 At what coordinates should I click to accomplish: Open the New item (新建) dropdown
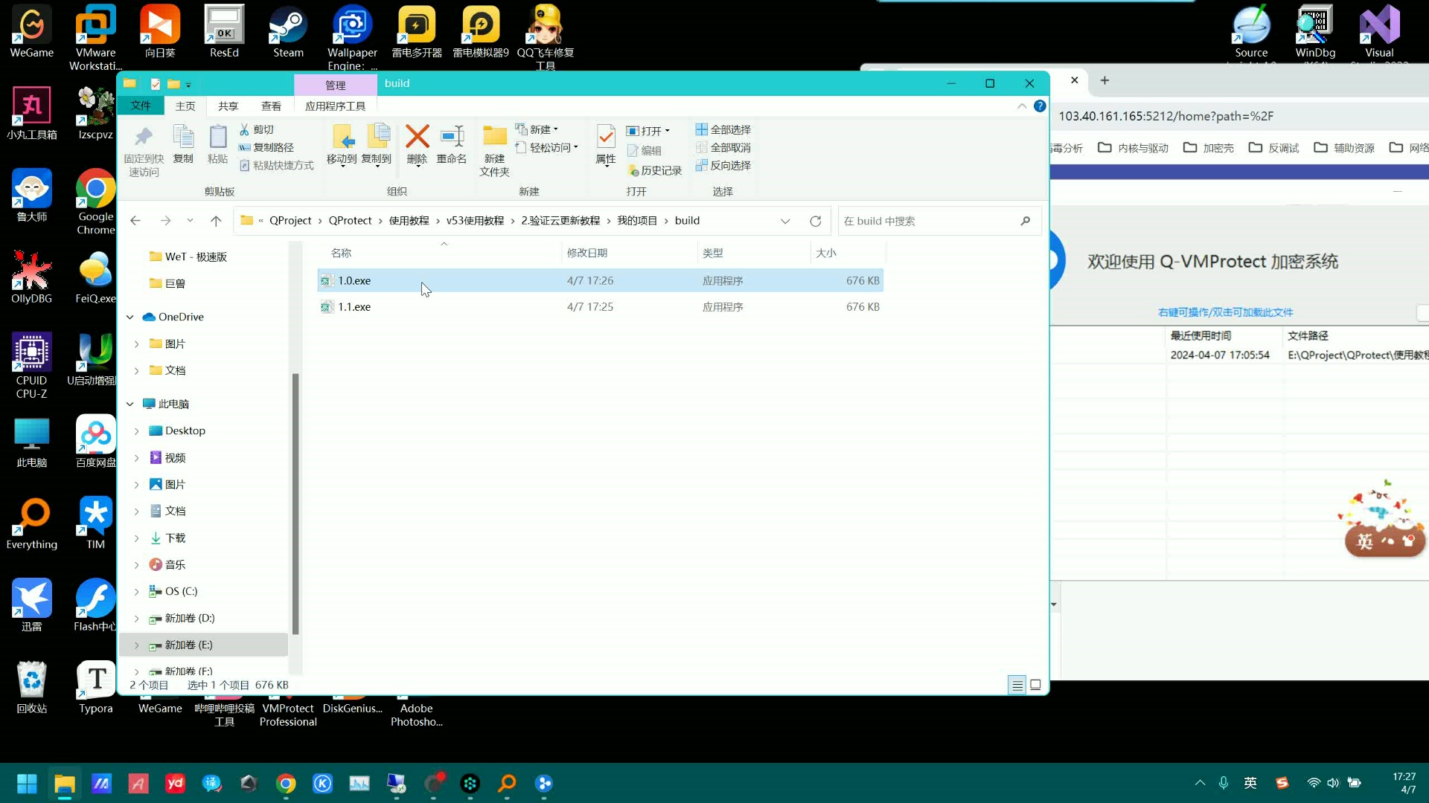[537, 129]
